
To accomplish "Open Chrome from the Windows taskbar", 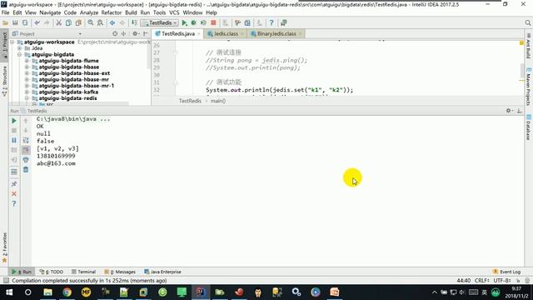I will [67, 292].
